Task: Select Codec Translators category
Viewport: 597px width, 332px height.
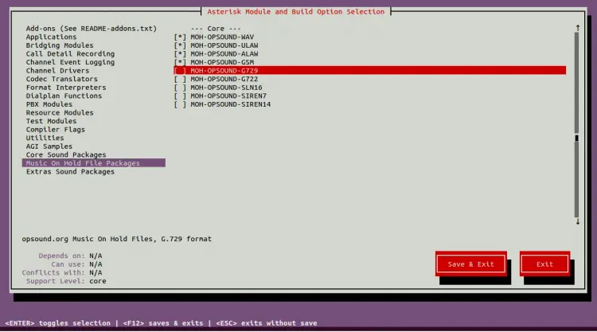Action: 61,79
